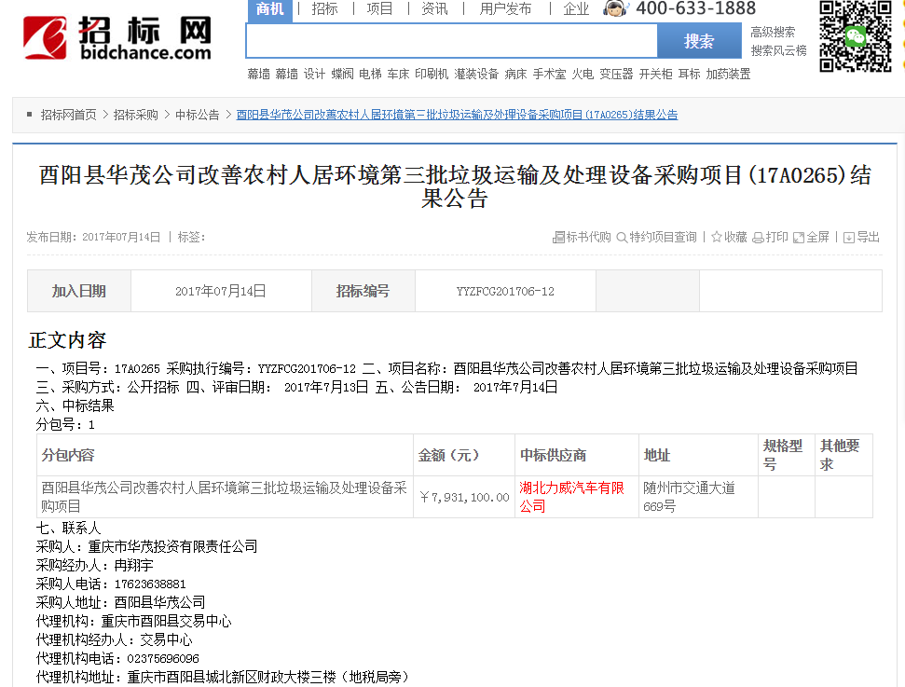Click the 打印 printer icon
Image resolution: width=905 pixels, height=687 pixels.
click(x=758, y=238)
